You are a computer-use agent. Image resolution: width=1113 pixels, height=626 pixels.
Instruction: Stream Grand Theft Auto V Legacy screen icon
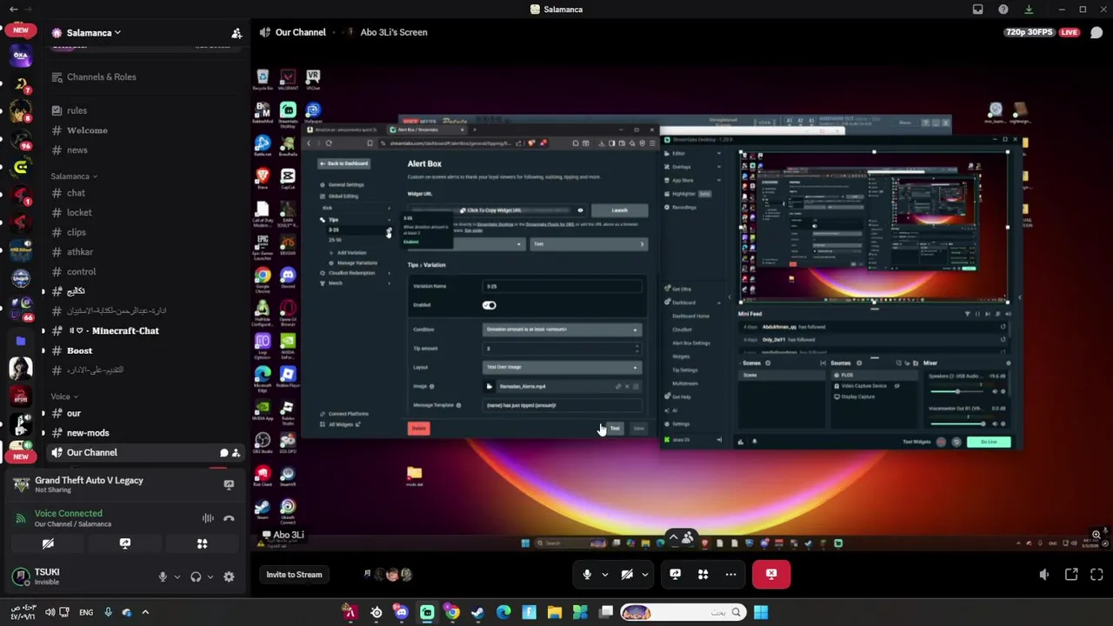pyautogui.click(x=229, y=484)
